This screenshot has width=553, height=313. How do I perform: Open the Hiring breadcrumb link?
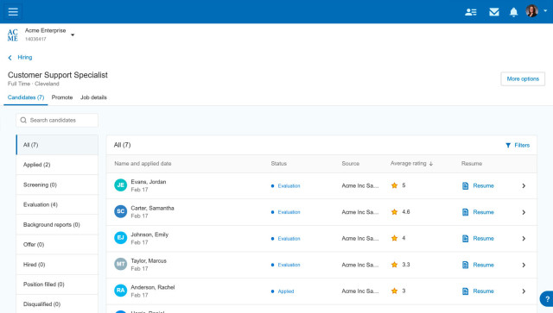click(25, 58)
